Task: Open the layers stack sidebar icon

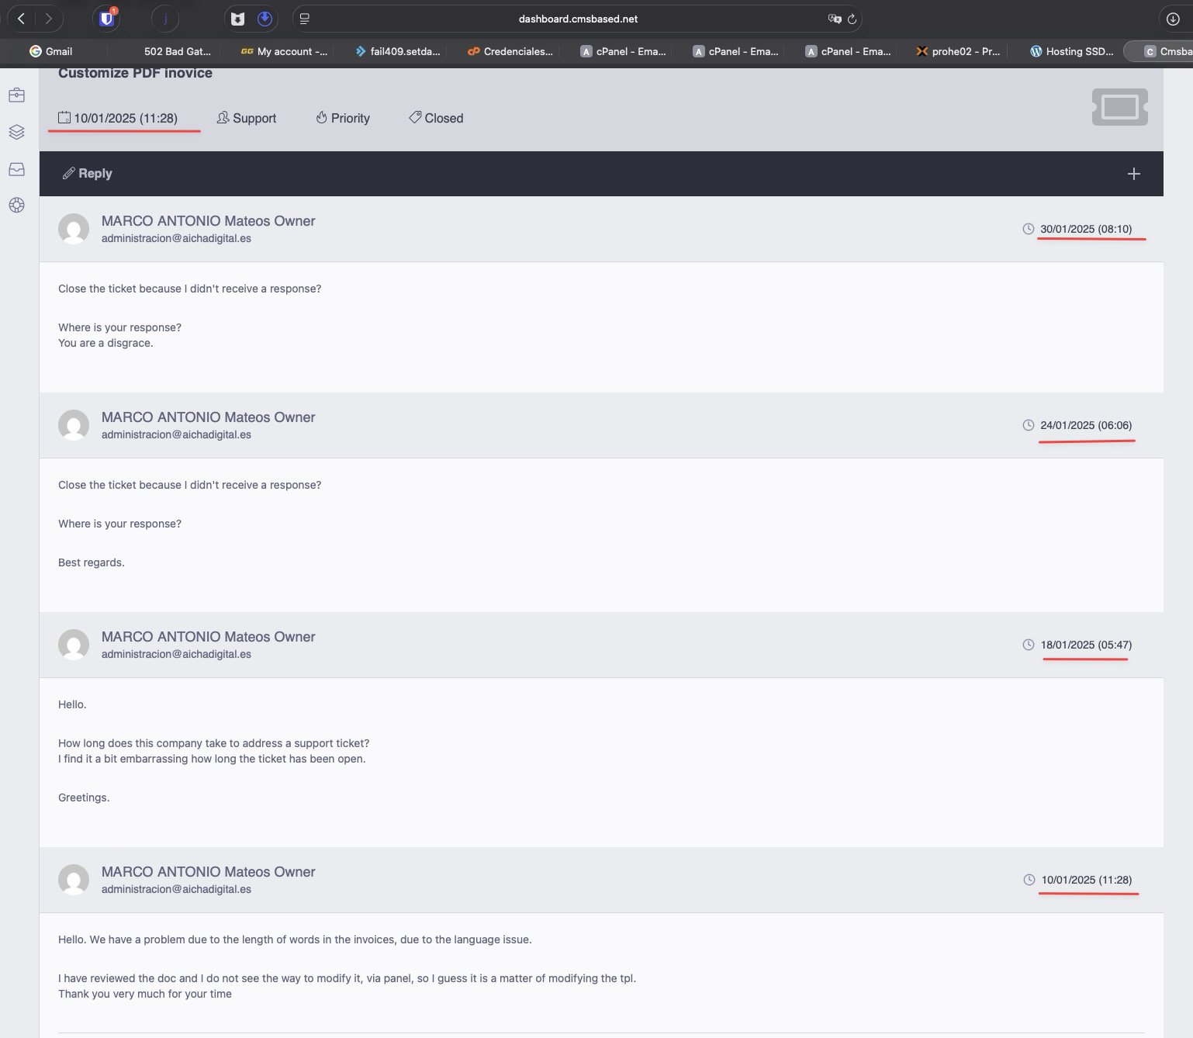Action: tap(16, 132)
